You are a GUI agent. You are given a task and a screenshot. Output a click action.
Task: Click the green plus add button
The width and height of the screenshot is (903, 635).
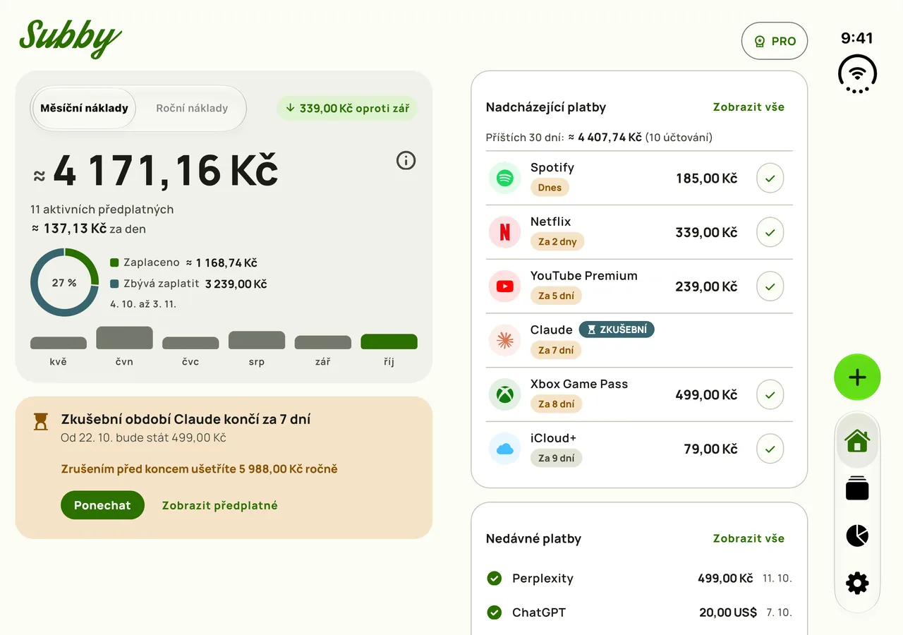[x=857, y=377]
